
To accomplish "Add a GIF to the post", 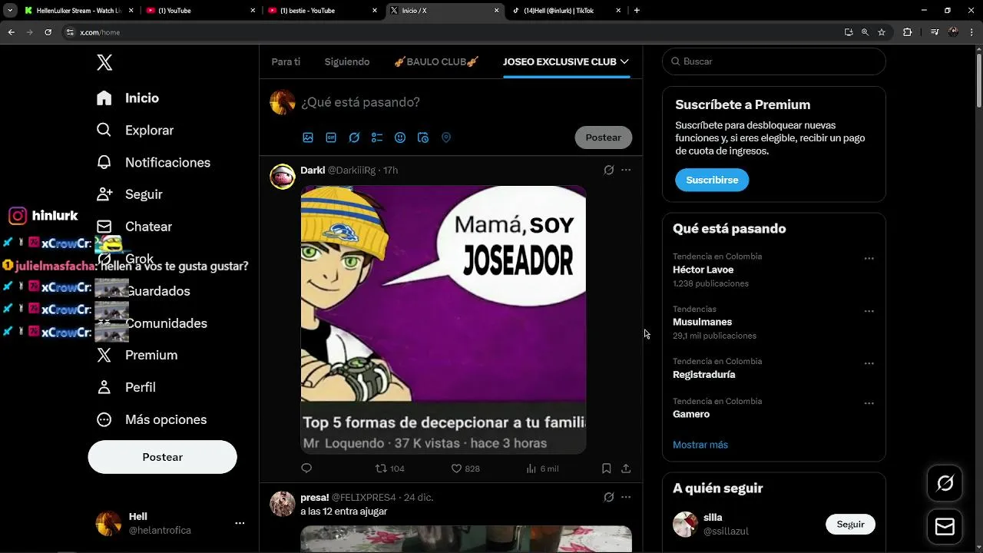I will (x=331, y=137).
